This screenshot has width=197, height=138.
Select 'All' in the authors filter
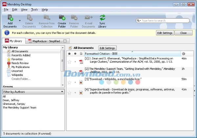(x=4, y=96)
